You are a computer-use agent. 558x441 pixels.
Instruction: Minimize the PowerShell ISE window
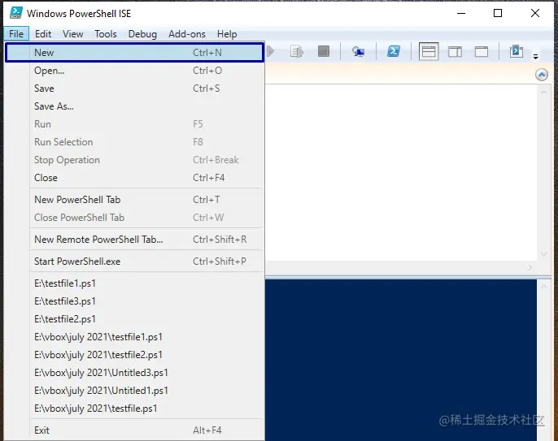461,13
